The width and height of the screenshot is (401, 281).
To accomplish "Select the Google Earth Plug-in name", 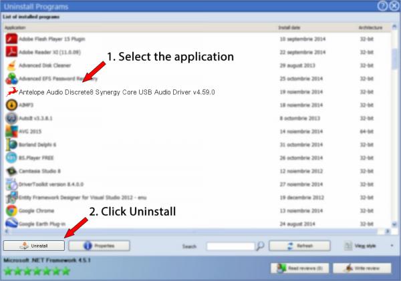I will 42,224.
